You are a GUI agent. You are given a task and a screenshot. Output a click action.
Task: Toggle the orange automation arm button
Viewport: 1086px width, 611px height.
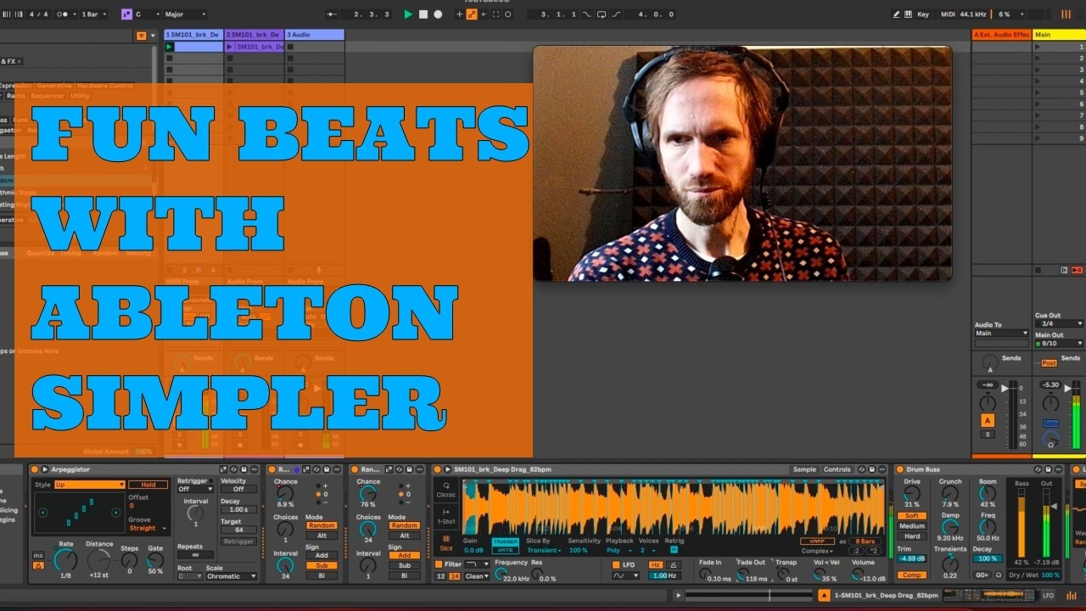click(471, 14)
